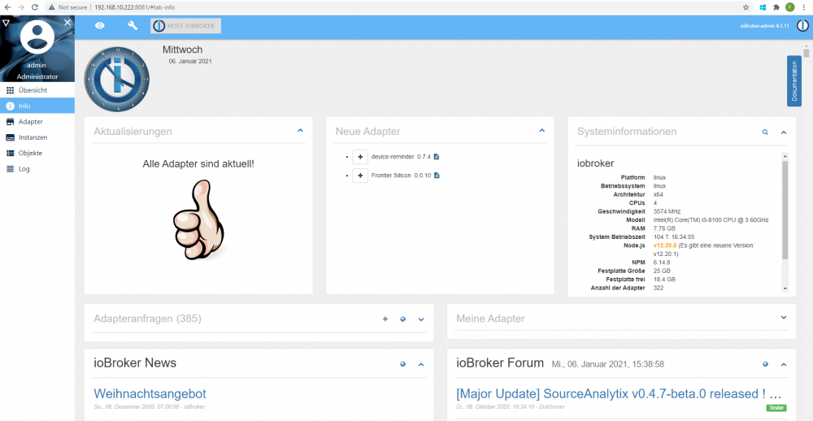Click the browser address bar URL

tap(134, 7)
